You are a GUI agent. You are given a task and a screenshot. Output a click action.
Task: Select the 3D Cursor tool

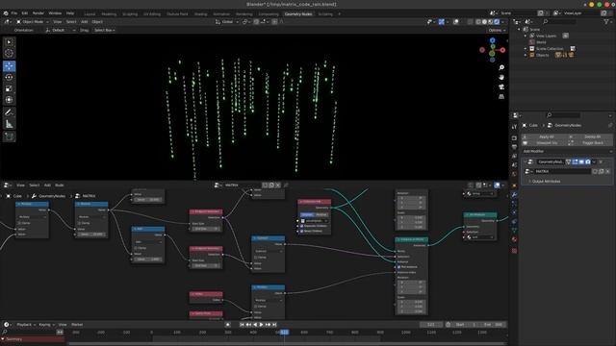pos(9,53)
